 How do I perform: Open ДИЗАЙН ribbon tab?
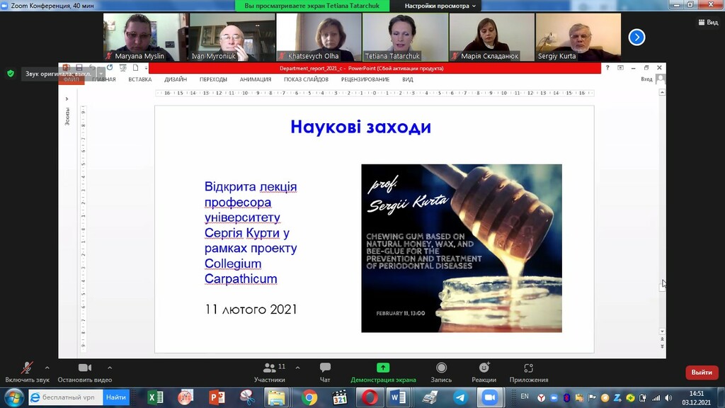[176, 79]
